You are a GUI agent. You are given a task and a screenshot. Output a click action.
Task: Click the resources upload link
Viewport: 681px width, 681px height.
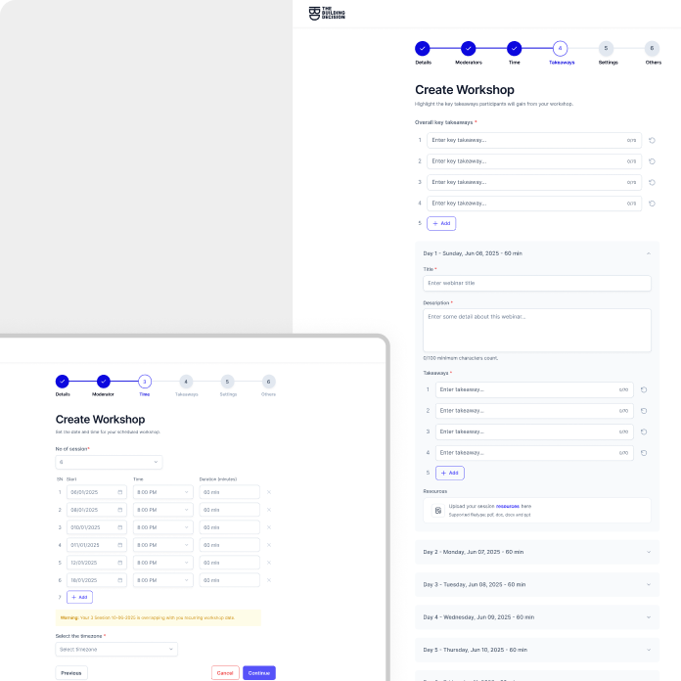[x=507, y=506]
